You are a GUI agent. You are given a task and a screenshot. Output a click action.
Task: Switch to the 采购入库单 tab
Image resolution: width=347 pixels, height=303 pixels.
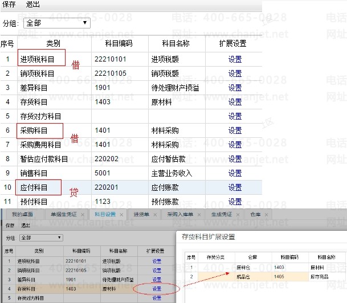point(179,214)
